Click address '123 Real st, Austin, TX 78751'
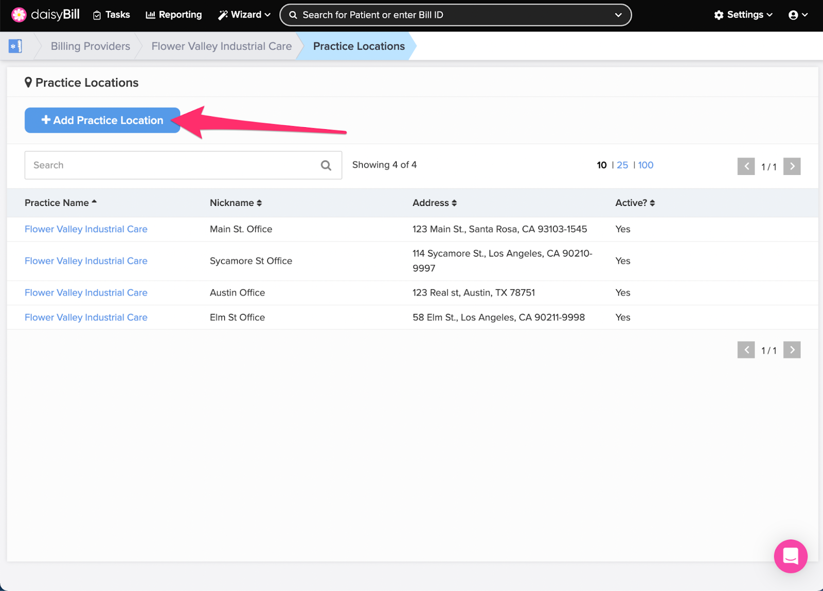This screenshot has height=591, width=823. [474, 293]
